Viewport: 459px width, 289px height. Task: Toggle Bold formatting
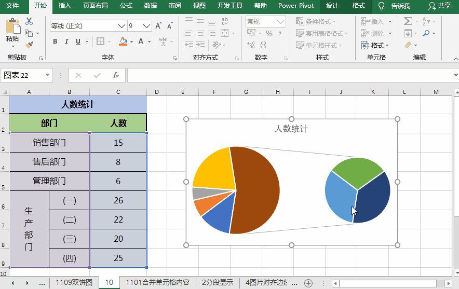(55, 42)
